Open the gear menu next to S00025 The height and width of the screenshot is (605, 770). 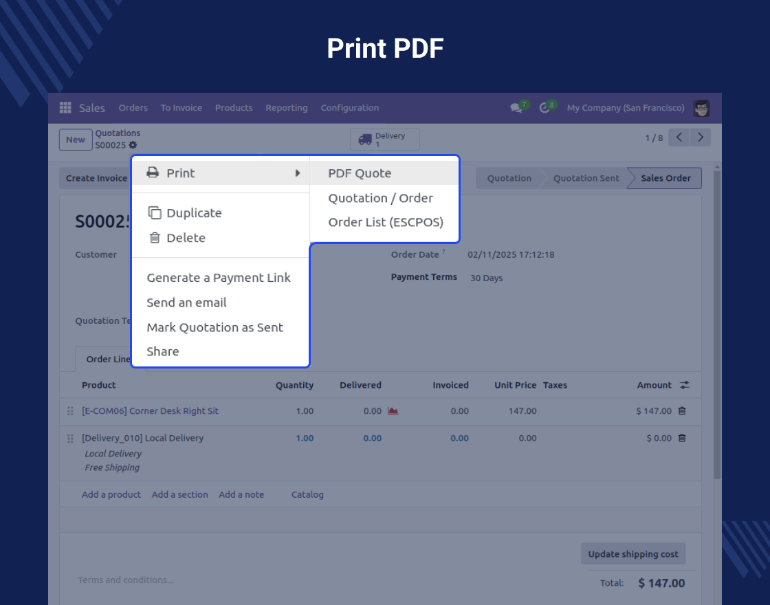click(x=133, y=145)
